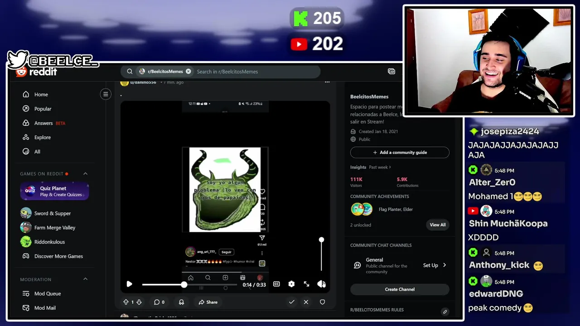
Task: Open the post options three-dot menu
Action: [327, 82]
